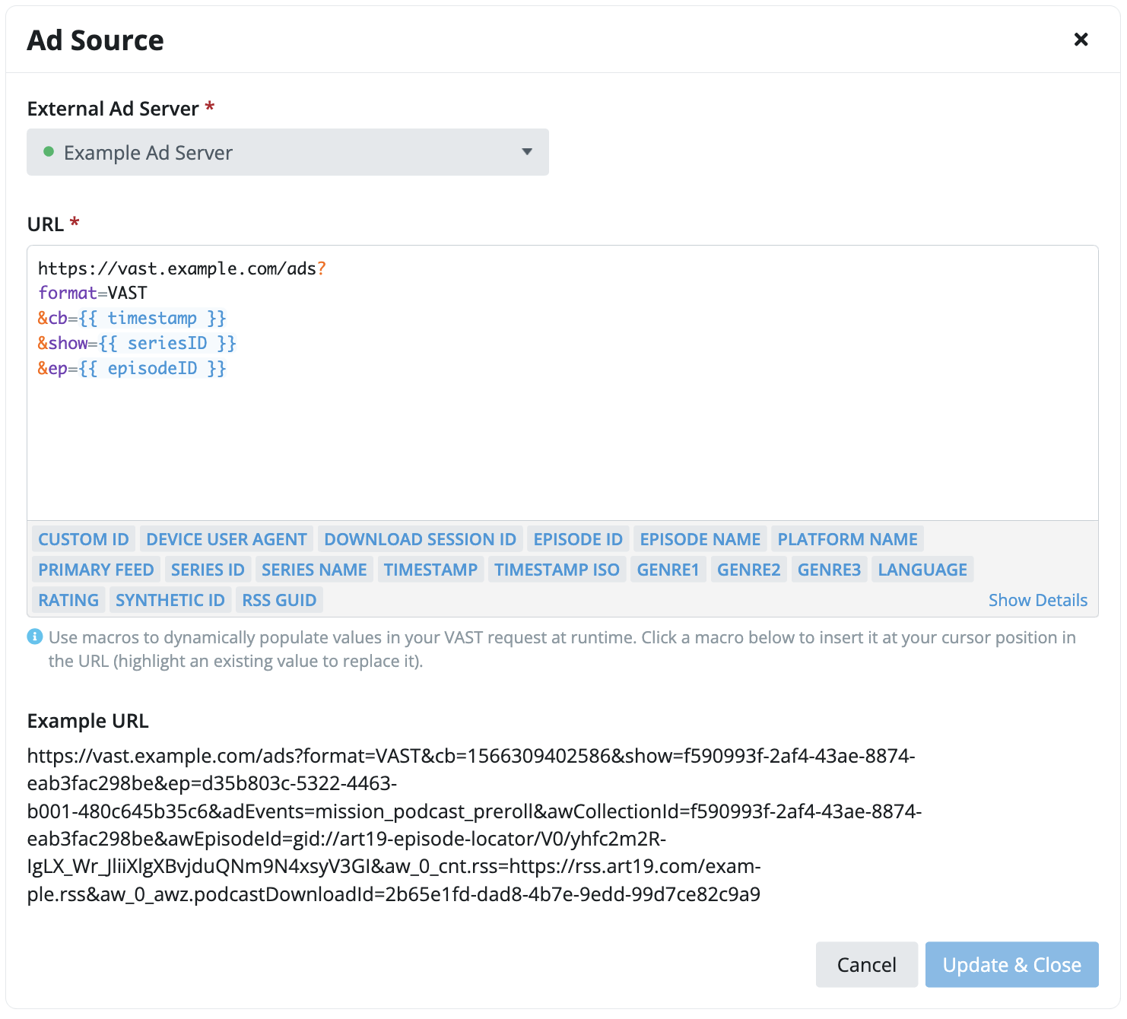Viewport: 1127px width, 1019px height.
Task: Click the Example URL text block
Action: 475,825
